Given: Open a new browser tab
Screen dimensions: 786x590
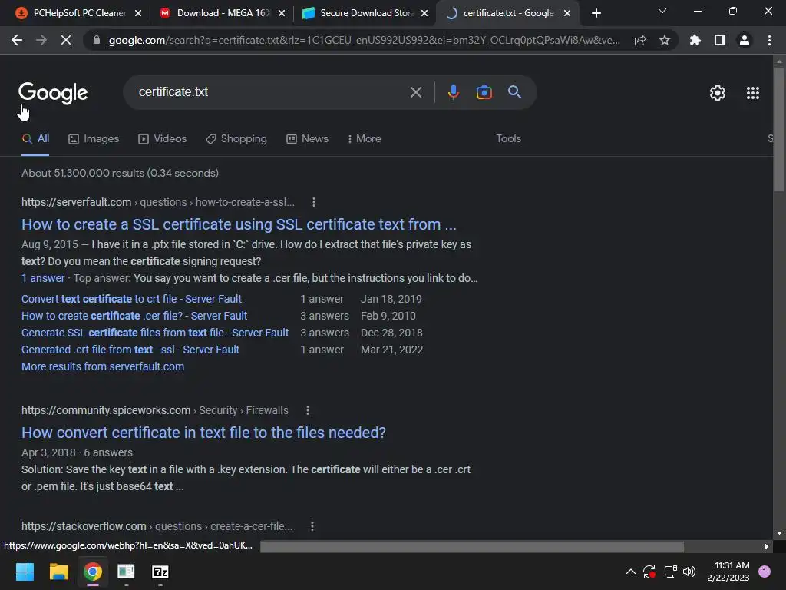Looking at the screenshot, I should pyautogui.click(x=596, y=13).
